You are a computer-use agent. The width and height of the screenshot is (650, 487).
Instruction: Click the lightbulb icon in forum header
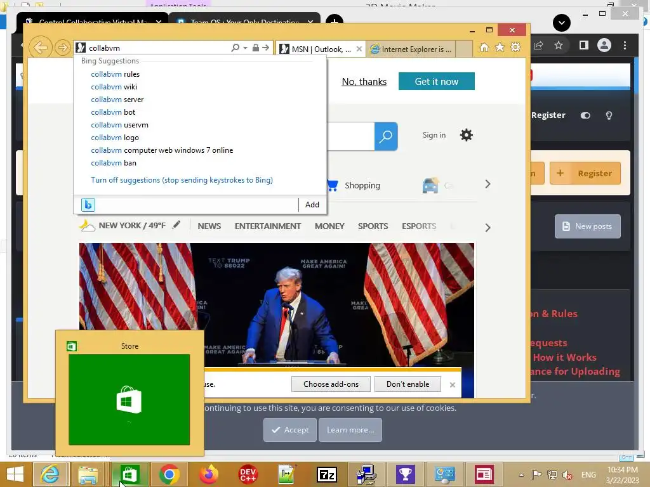point(609,115)
